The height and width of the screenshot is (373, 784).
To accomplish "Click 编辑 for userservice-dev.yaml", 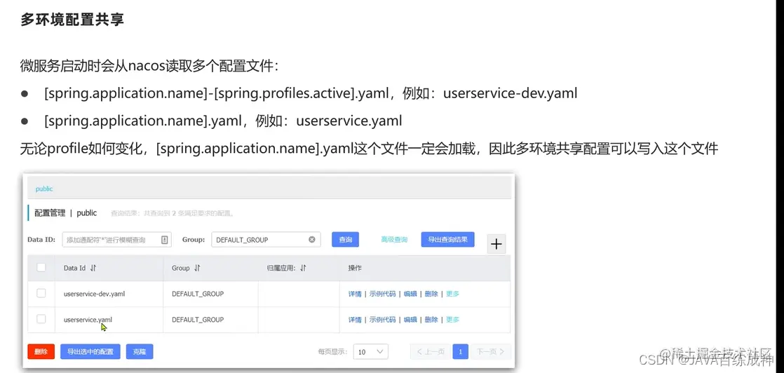I will point(410,294).
